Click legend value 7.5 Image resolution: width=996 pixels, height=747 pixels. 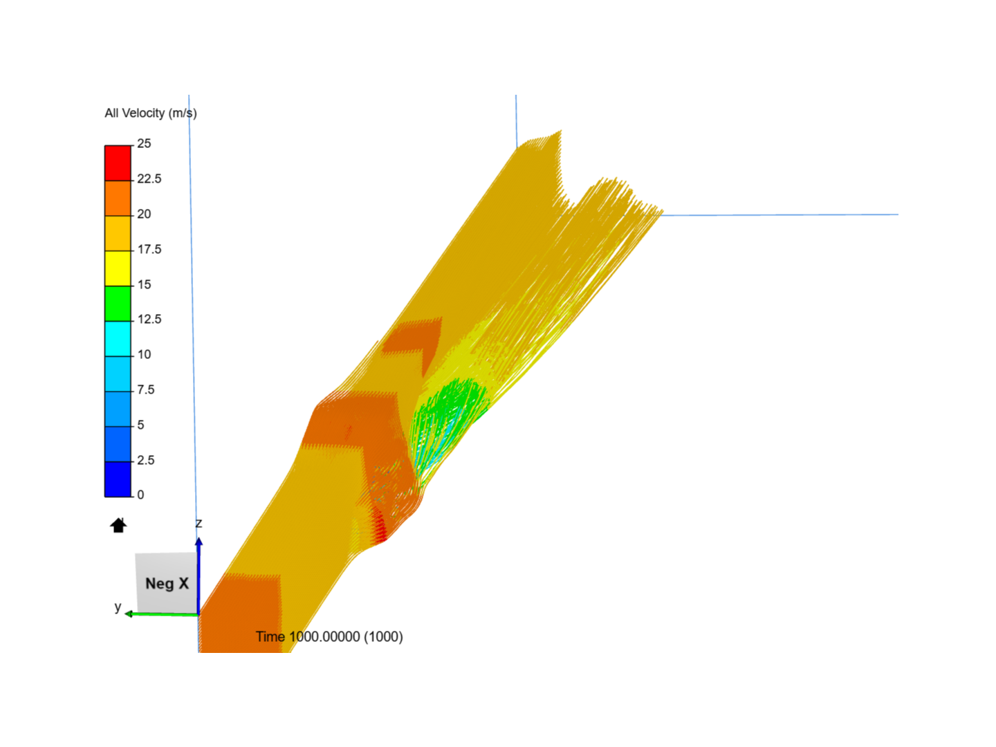[146, 389]
